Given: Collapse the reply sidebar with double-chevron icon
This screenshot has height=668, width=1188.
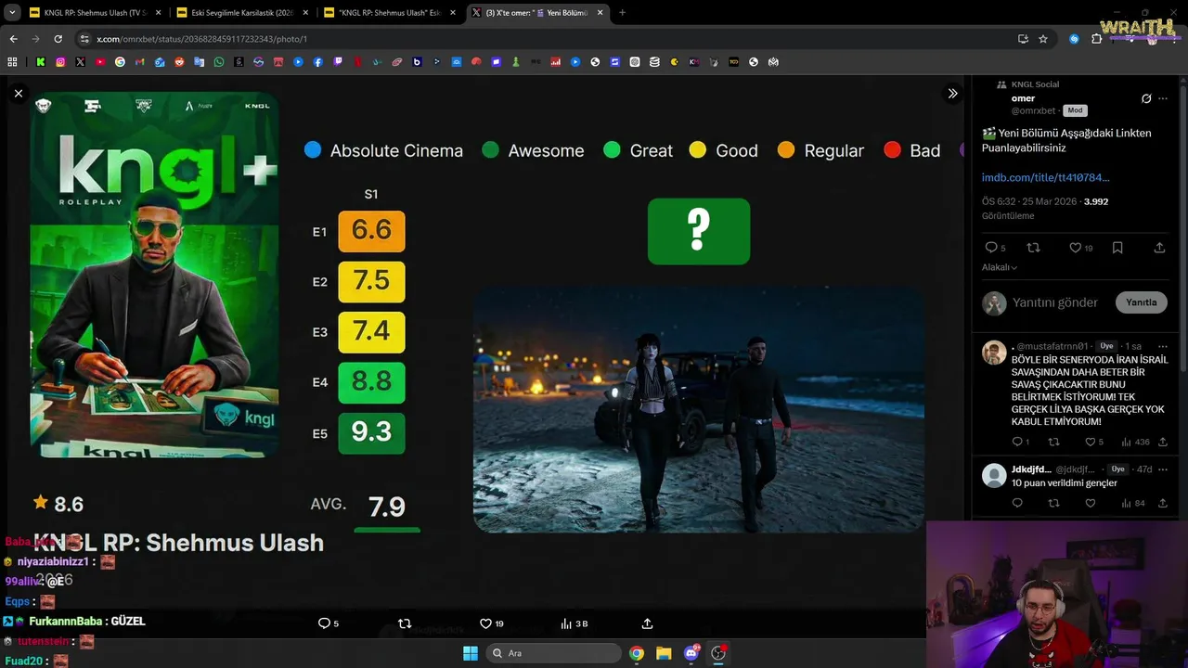Looking at the screenshot, I should [952, 94].
